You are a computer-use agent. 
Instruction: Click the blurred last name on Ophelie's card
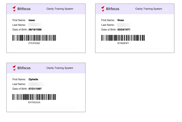pos(37,84)
